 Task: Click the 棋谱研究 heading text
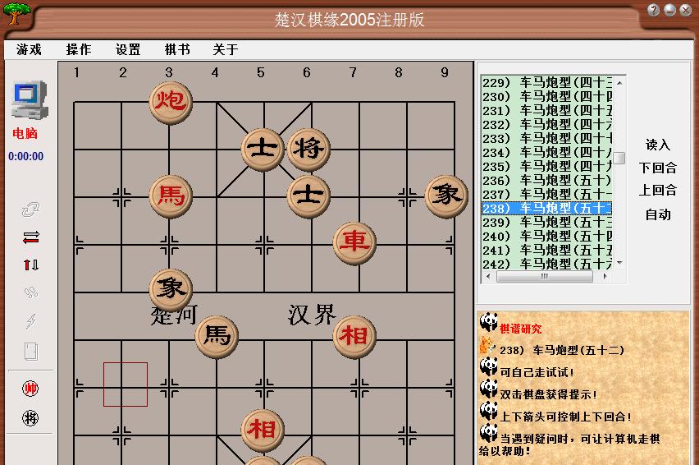pyautogui.click(x=521, y=329)
